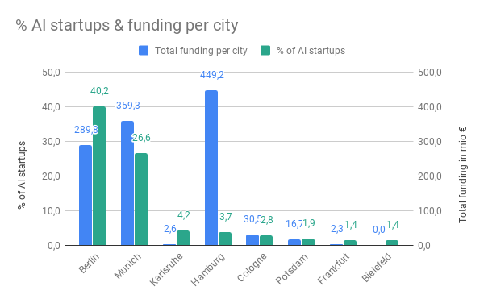Click the blue Total funding legend swatch
Image resolution: width=484 pixels, height=299 pixels.
coord(144,50)
